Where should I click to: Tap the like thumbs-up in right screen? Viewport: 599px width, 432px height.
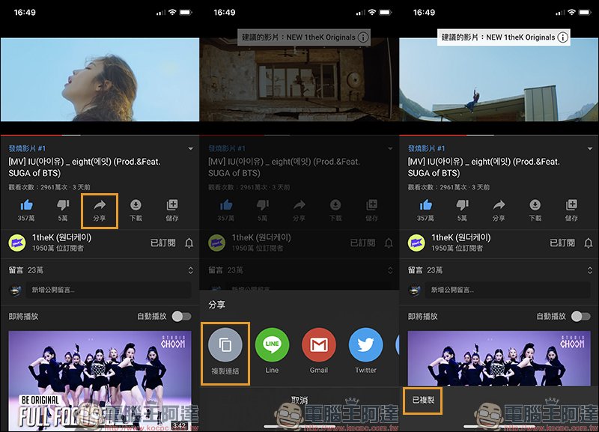click(425, 205)
